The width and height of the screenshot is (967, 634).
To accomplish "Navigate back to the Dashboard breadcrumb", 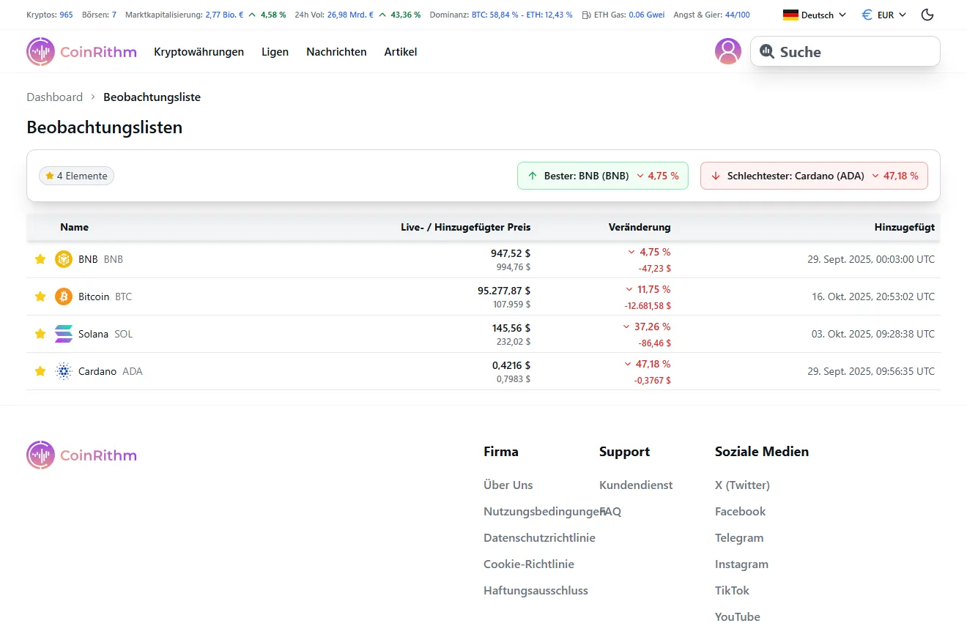I will tap(54, 97).
